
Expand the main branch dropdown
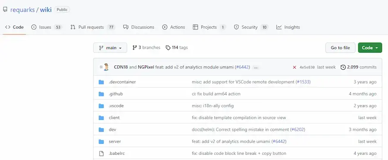point(110,48)
